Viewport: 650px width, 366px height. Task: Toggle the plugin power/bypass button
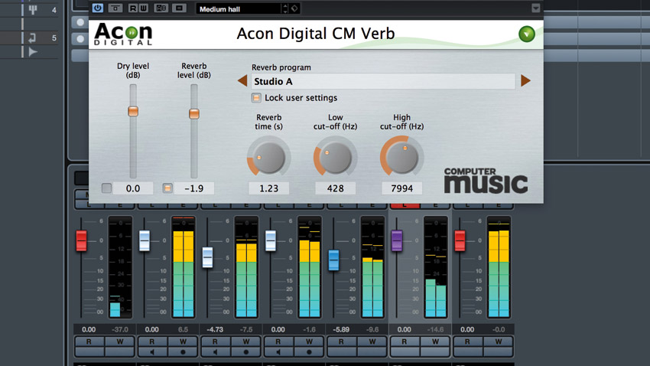98,8
